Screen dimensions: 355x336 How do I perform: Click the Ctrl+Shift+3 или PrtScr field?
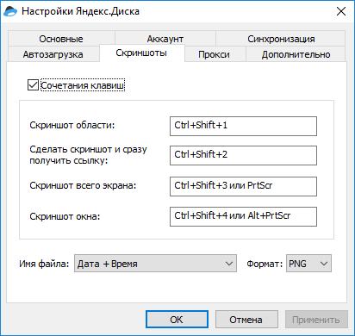[x=243, y=186]
